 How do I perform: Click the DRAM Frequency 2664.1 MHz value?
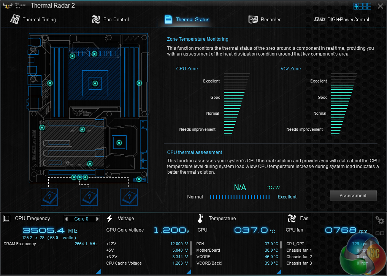click(x=86, y=244)
